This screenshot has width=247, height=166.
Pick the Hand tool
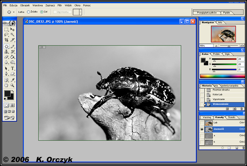pos(6,86)
